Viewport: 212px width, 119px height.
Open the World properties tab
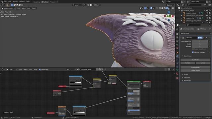coord(177,48)
